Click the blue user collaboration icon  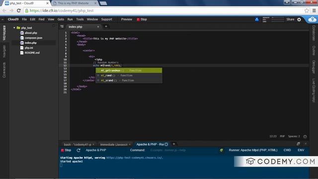coord(257,19)
